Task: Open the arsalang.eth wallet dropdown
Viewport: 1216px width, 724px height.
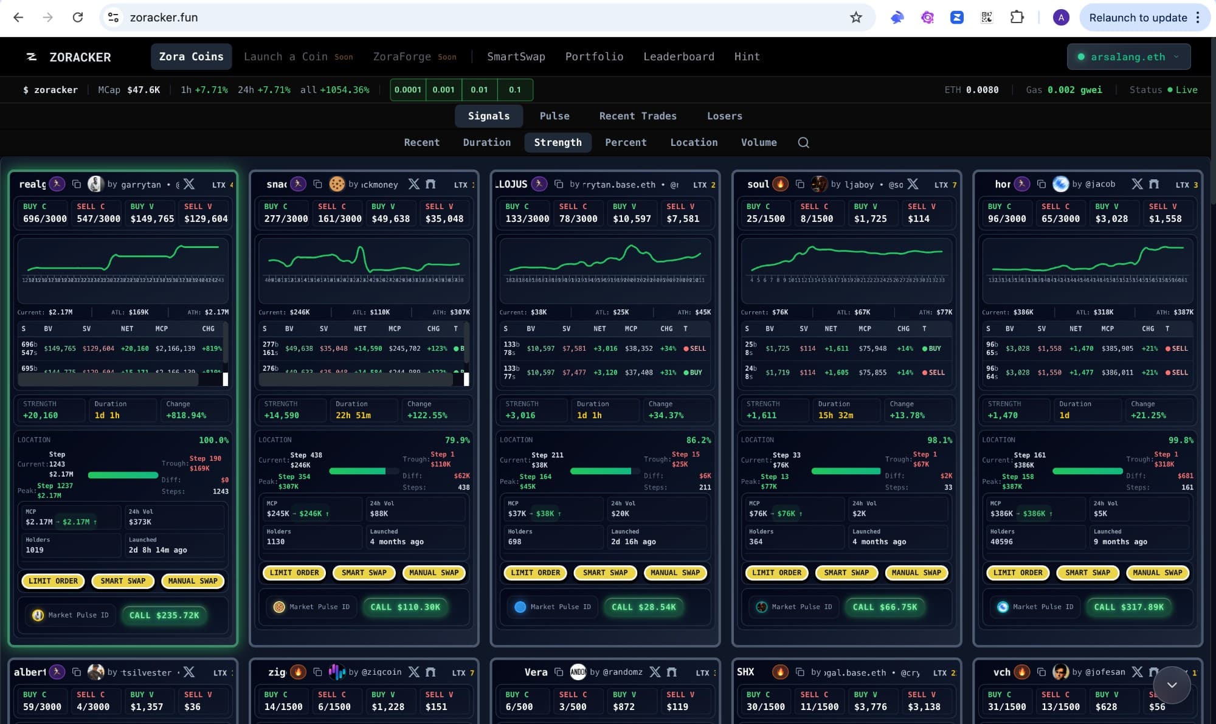Action: [1128, 57]
